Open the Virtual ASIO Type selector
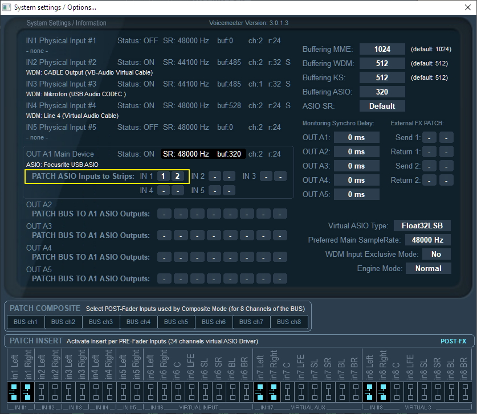This screenshot has width=477, height=414. pyautogui.click(x=422, y=226)
